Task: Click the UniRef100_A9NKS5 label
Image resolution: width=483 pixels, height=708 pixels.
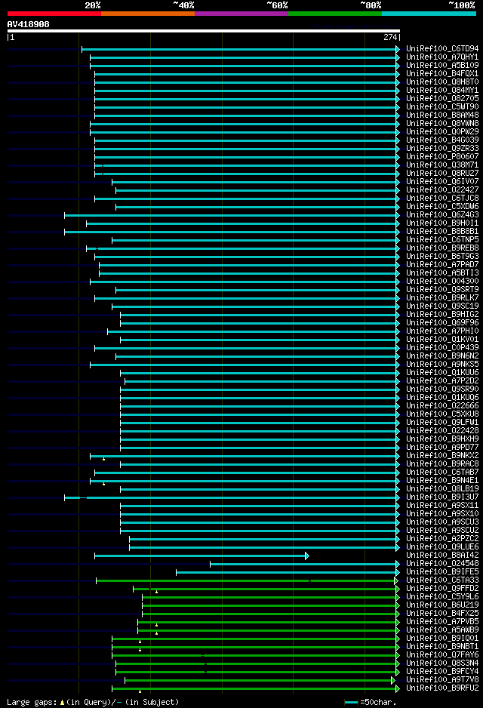Action: point(442,365)
